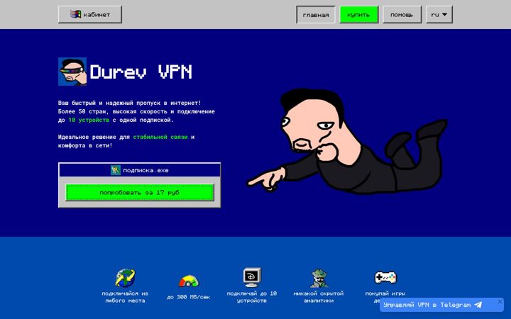Close the Telegram banner
The image size is (511, 319).
[500, 302]
